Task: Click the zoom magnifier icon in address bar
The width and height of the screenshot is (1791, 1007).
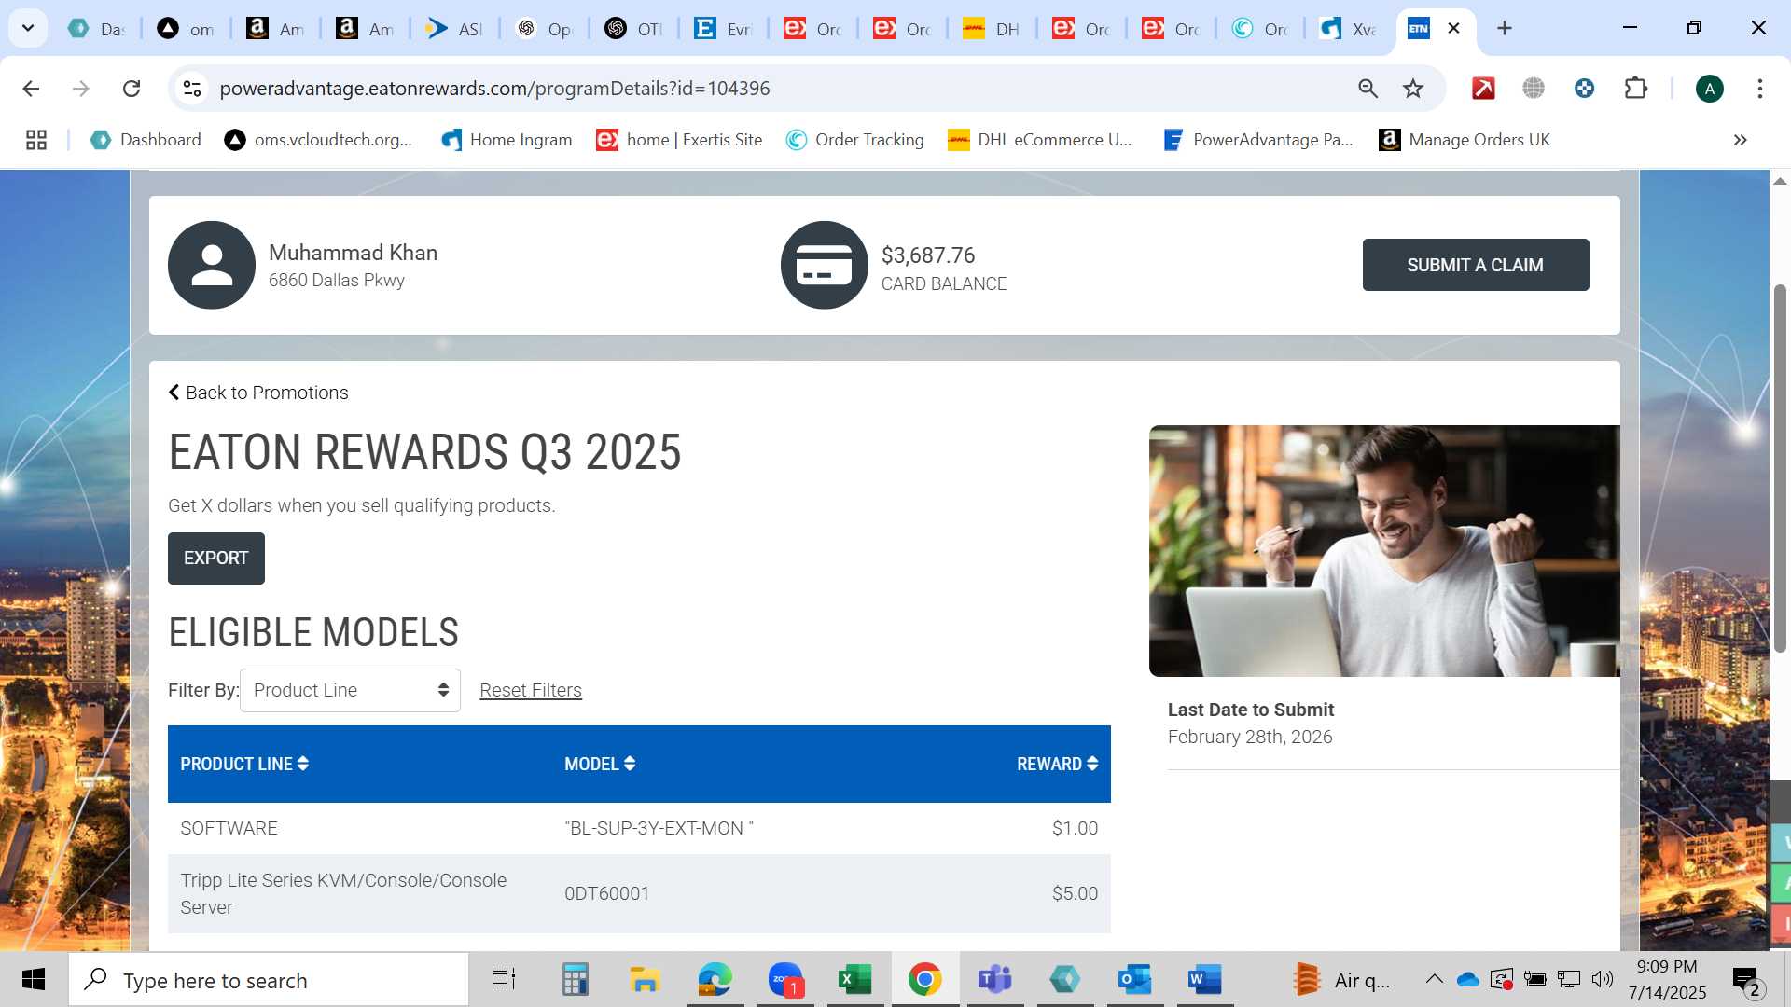Action: tap(1368, 89)
